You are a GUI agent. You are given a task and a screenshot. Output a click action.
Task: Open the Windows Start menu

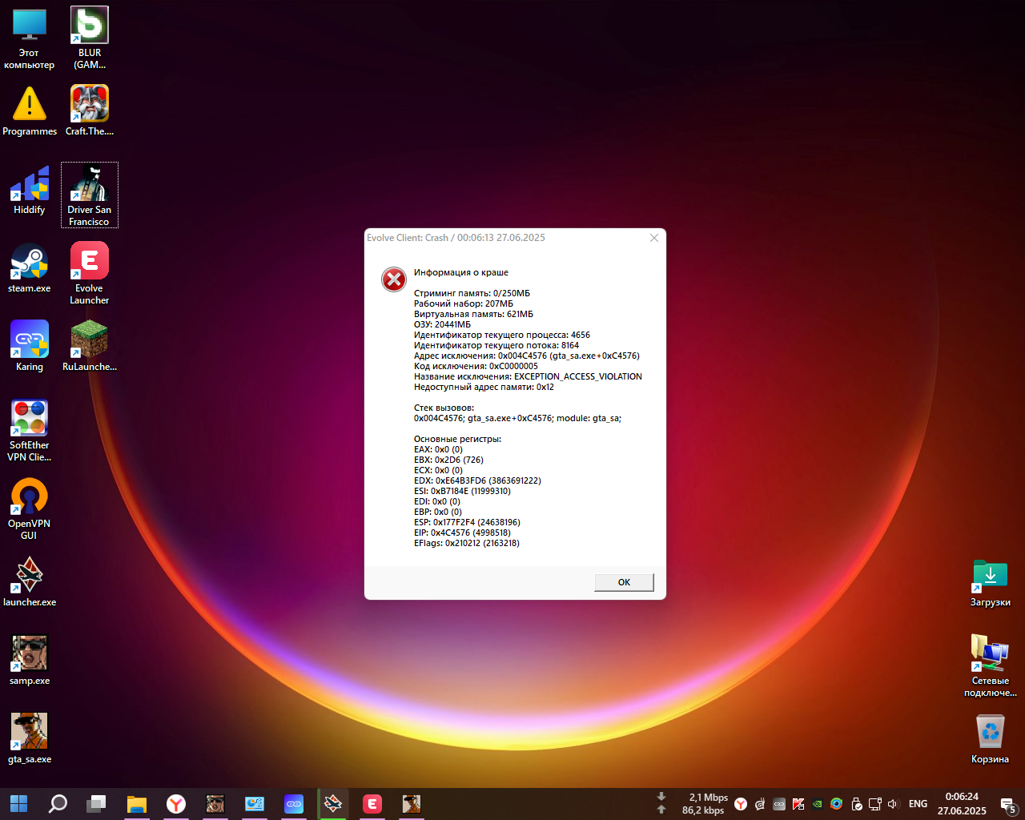pos(18,803)
